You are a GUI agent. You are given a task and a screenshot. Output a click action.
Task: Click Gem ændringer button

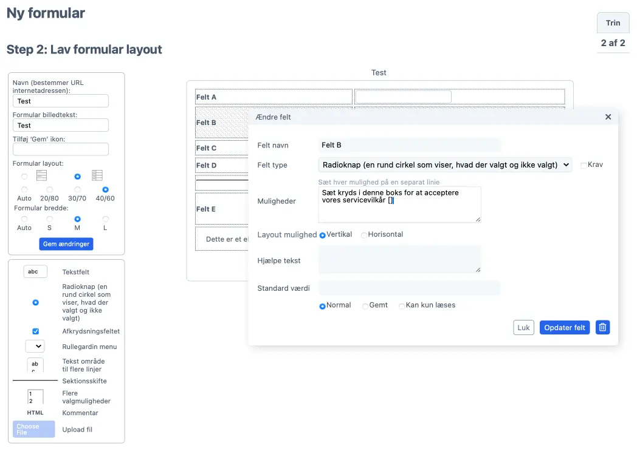[x=66, y=244]
